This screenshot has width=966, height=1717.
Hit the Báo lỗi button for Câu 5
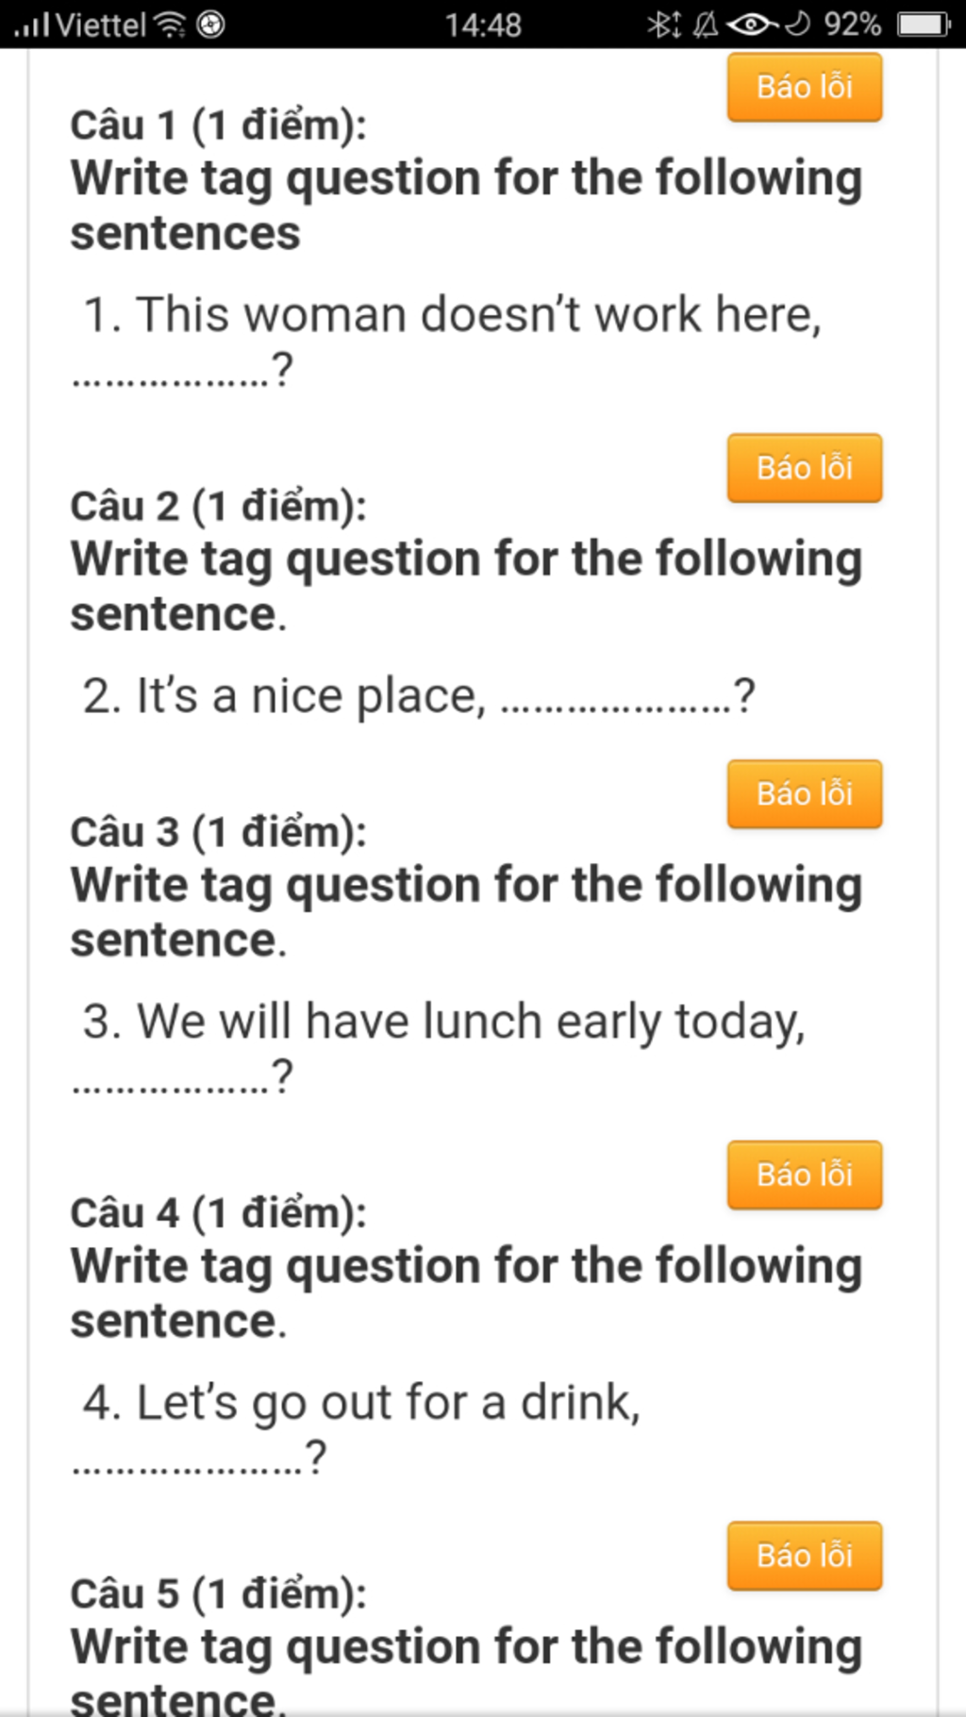click(x=804, y=1555)
